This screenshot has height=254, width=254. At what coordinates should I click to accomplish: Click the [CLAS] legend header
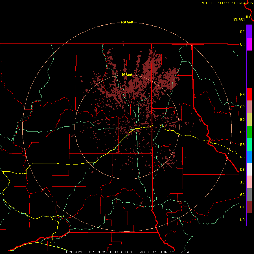[238, 19]
